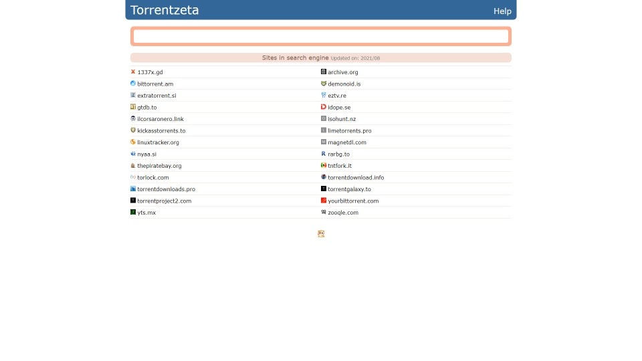The image size is (642, 361).
Task: Open the 1337x.gd site link
Action: [150, 72]
